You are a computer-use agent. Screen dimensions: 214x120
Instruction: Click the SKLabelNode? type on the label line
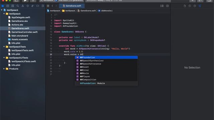[x=91, y=37]
